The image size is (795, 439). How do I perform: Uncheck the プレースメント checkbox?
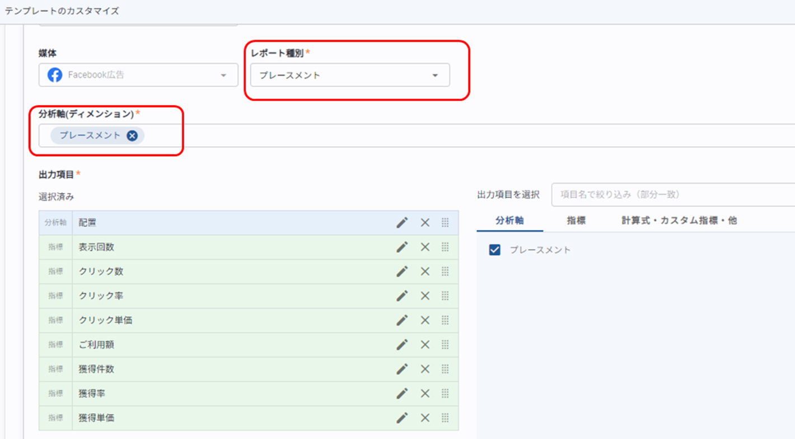point(495,250)
